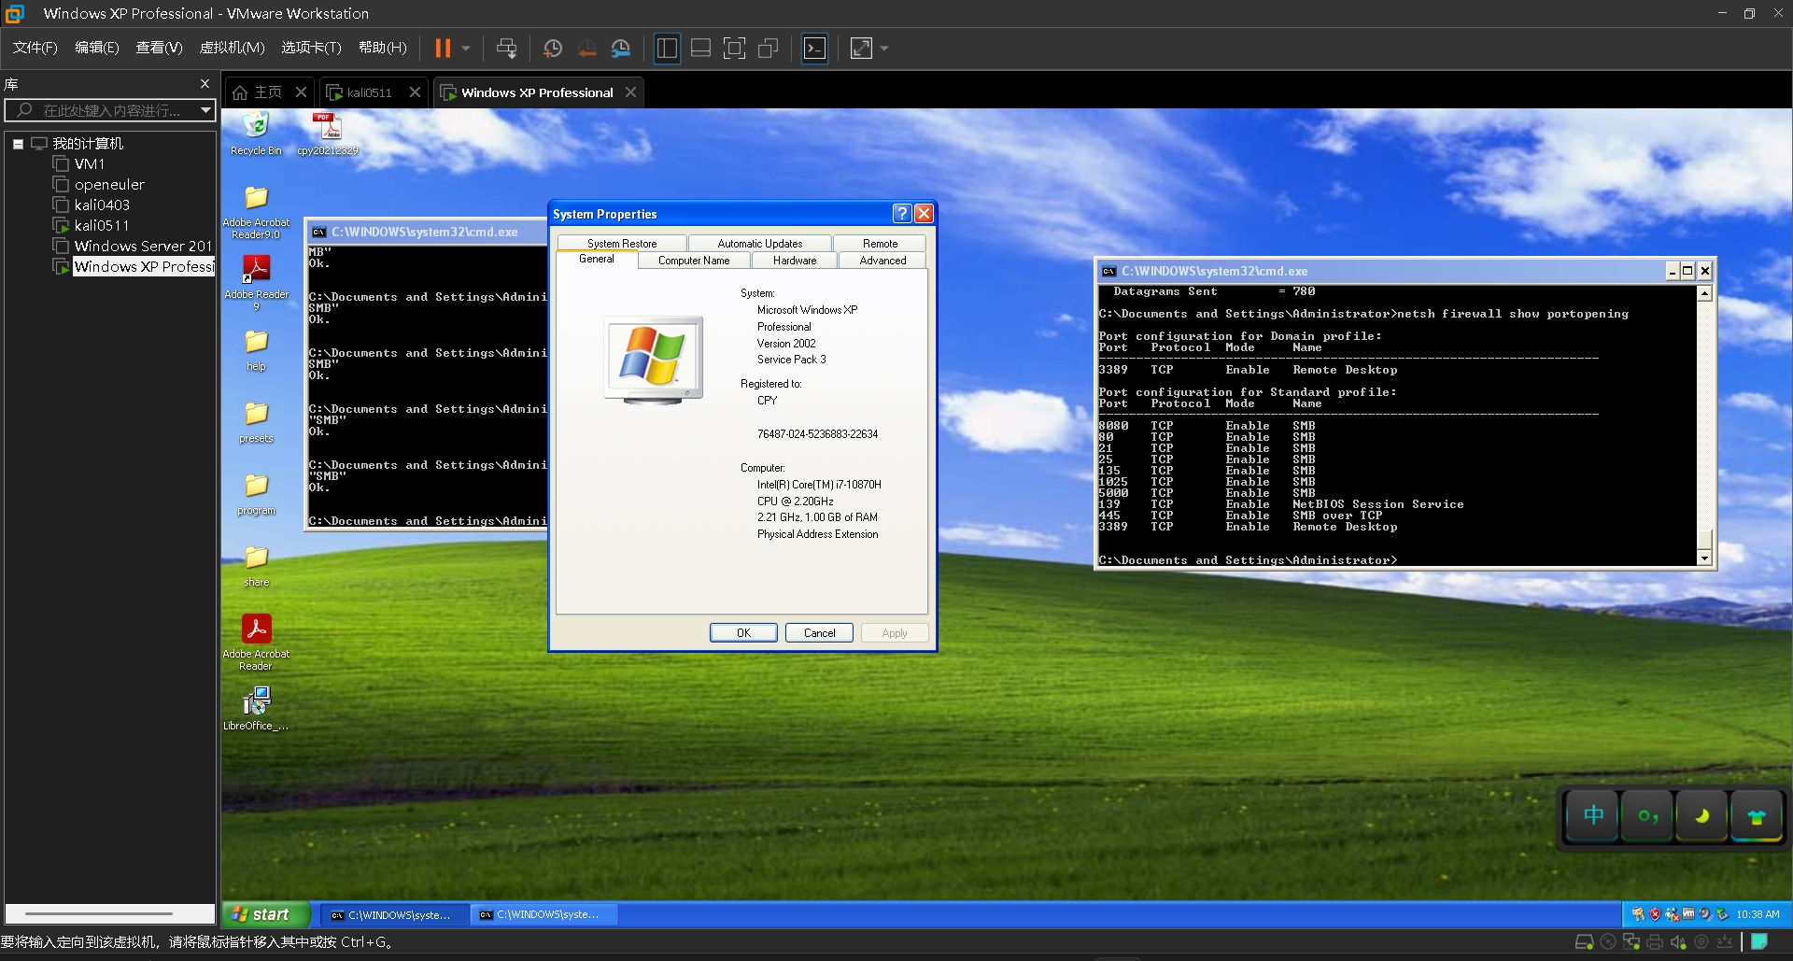Click the hard disk device status icon
This screenshot has width=1793, height=961.
point(1584,942)
